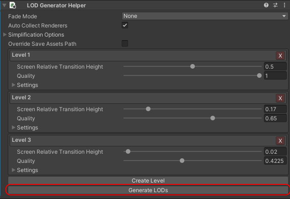Expand Simplification Options foldout
The height and width of the screenshot is (199, 290).
pyautogui.click(x=5, y=35)
